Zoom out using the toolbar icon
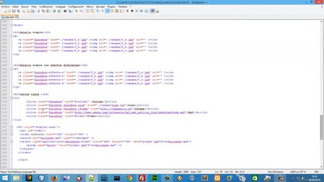 click(x=81, y=11)
